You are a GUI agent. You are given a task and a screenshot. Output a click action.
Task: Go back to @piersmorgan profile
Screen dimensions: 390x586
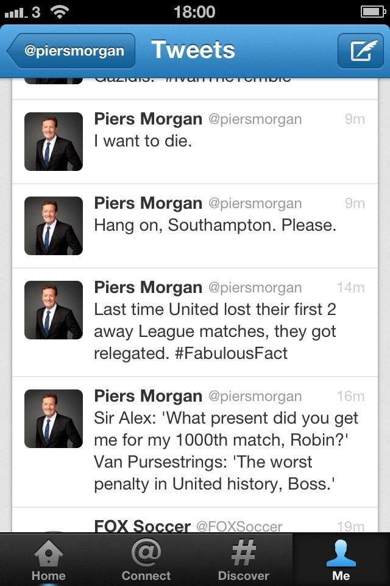71,51
